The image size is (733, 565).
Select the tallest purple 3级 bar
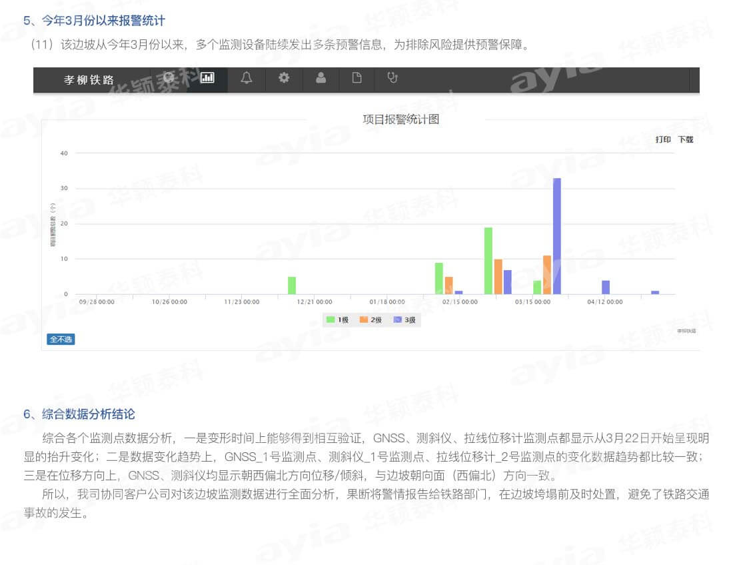click(556, 235)
